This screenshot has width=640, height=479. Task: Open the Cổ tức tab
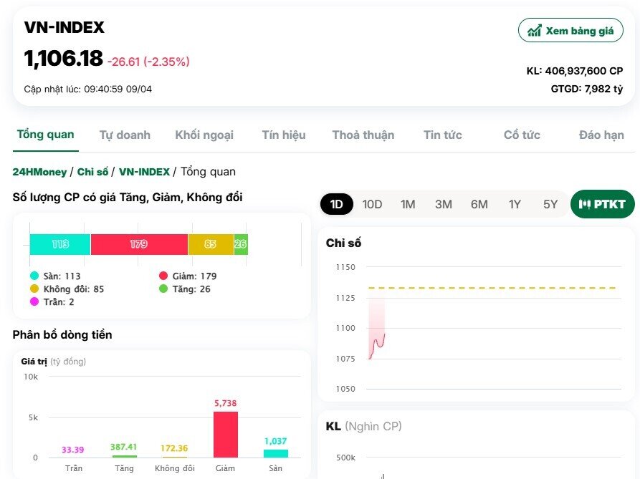522,135
